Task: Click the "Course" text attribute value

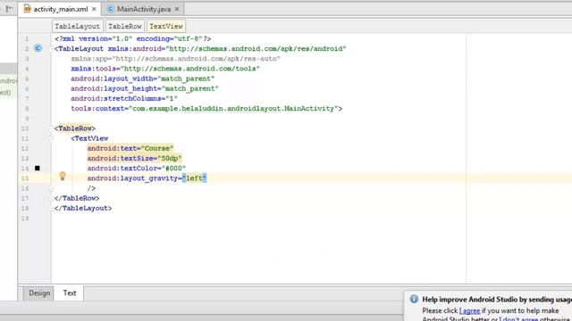Action: coord(157,149)
